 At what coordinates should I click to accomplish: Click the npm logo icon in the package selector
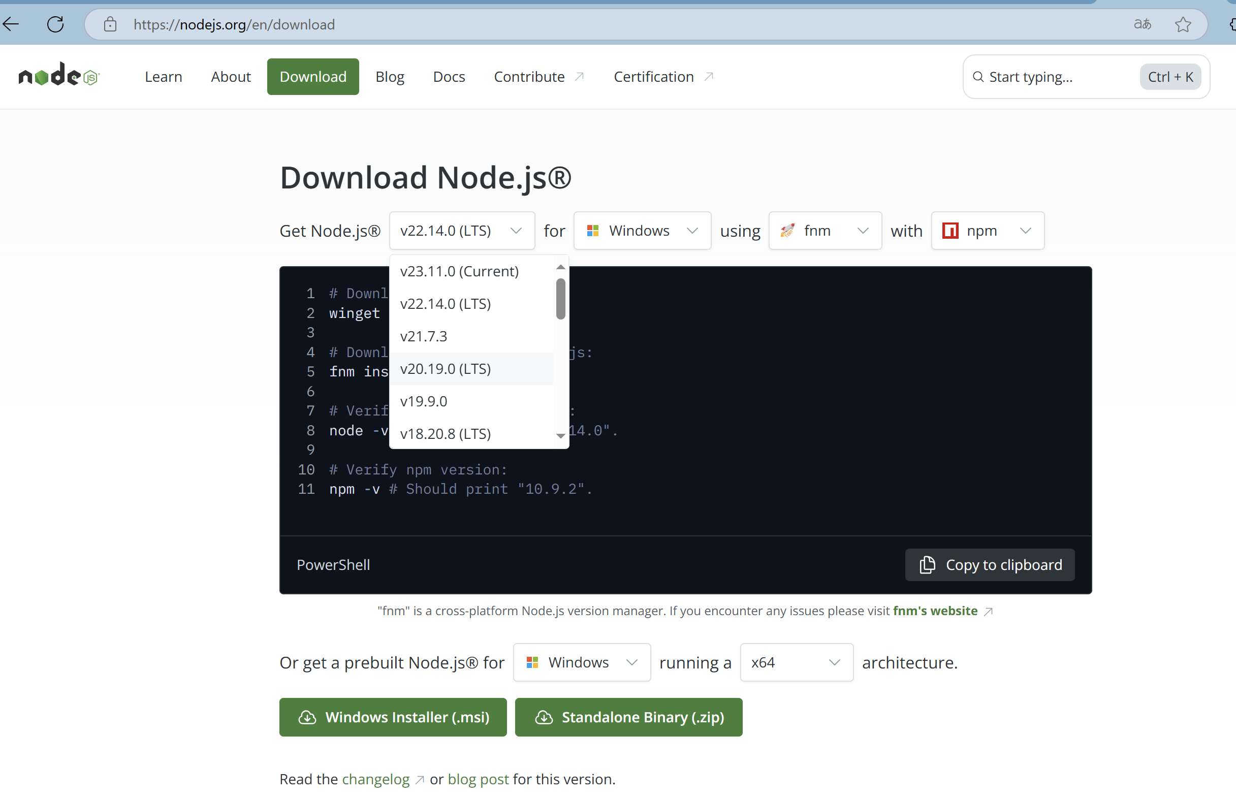pyautogui.click(x=949, y=231)
